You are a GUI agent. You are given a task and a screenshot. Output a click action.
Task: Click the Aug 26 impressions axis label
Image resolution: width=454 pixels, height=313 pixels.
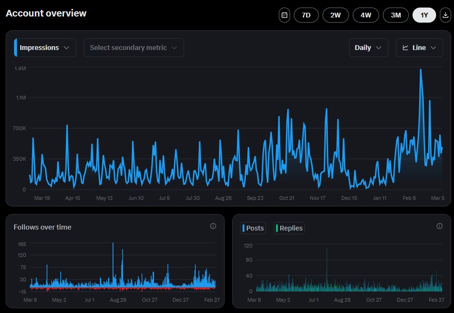(x=223, y=198)
